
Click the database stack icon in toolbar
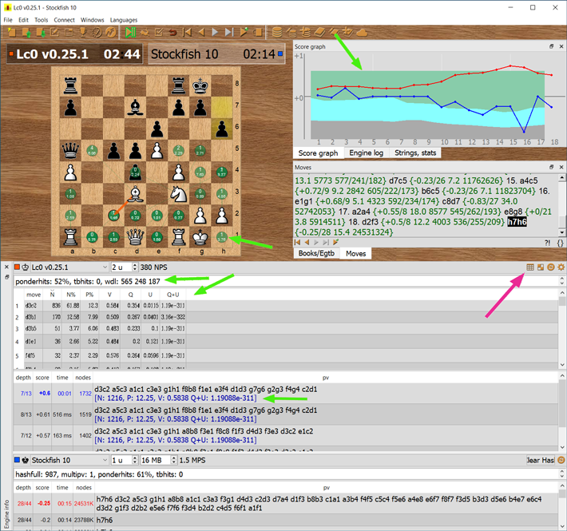(276, 32)
